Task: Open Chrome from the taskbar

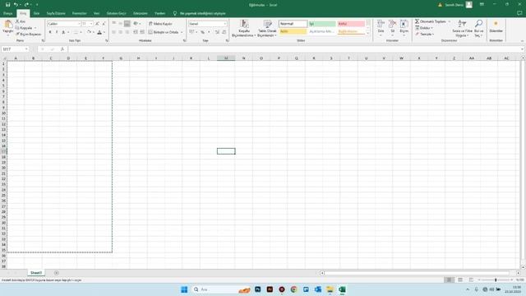Action: [x=294, y=289]
